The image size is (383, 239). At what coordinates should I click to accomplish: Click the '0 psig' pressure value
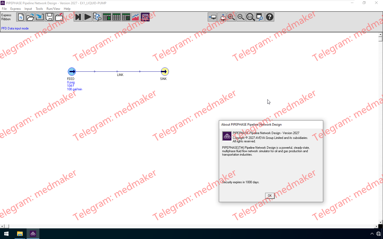[x=71, y=82]
